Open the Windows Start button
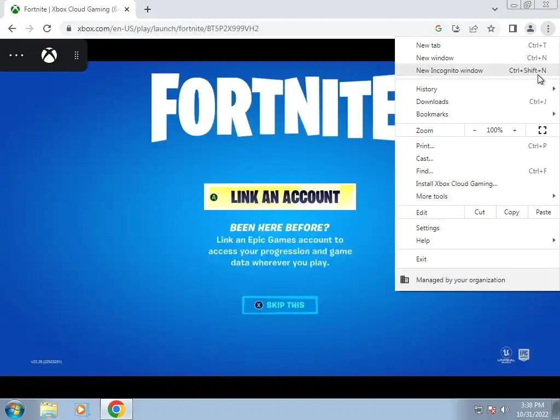This screenshot has height=420, width=560. tap(15, 409)
